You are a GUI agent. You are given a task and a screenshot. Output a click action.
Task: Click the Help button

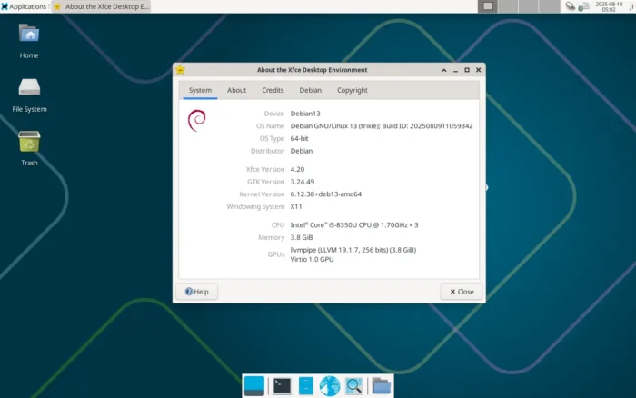click(196, 292)
